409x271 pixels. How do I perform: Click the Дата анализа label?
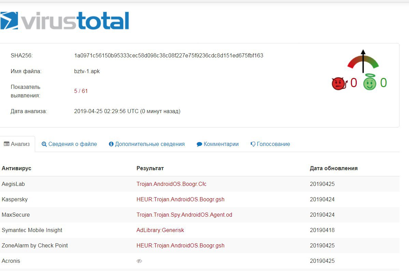point(29,111)
